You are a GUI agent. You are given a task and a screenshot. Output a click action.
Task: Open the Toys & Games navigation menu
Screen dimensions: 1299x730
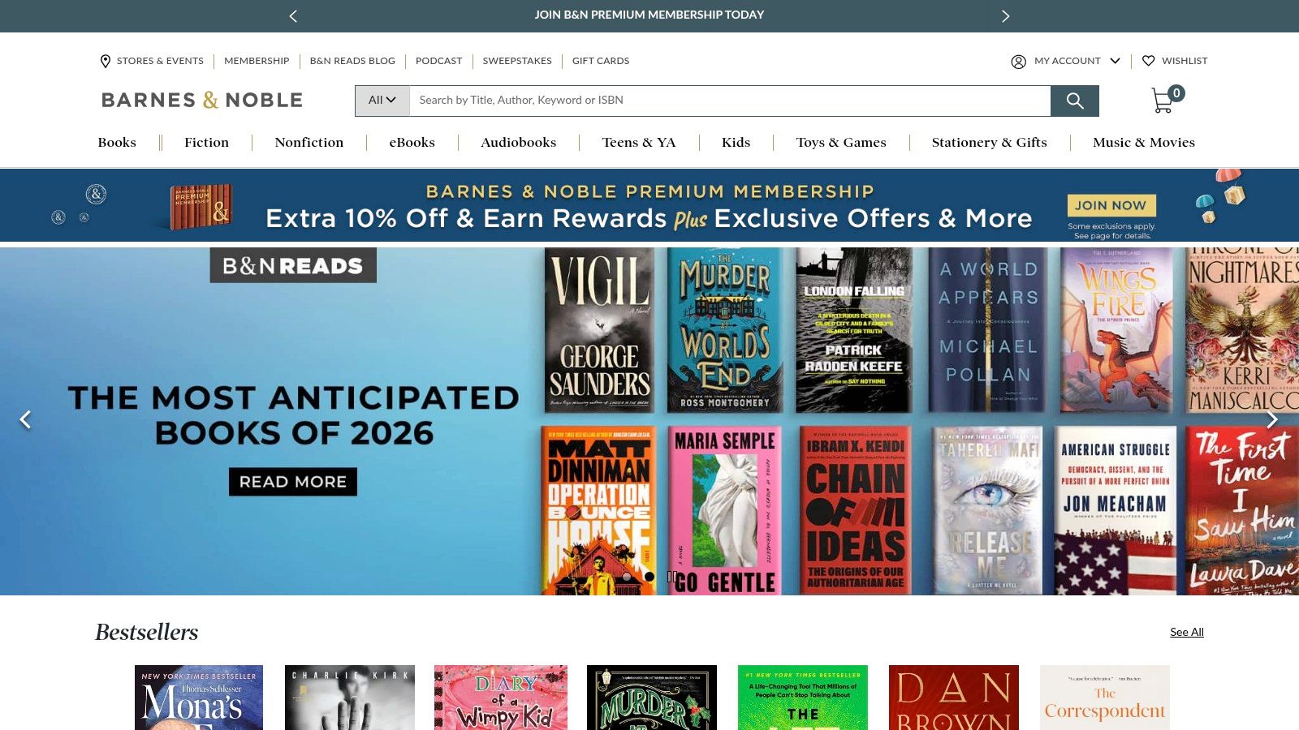841,142
